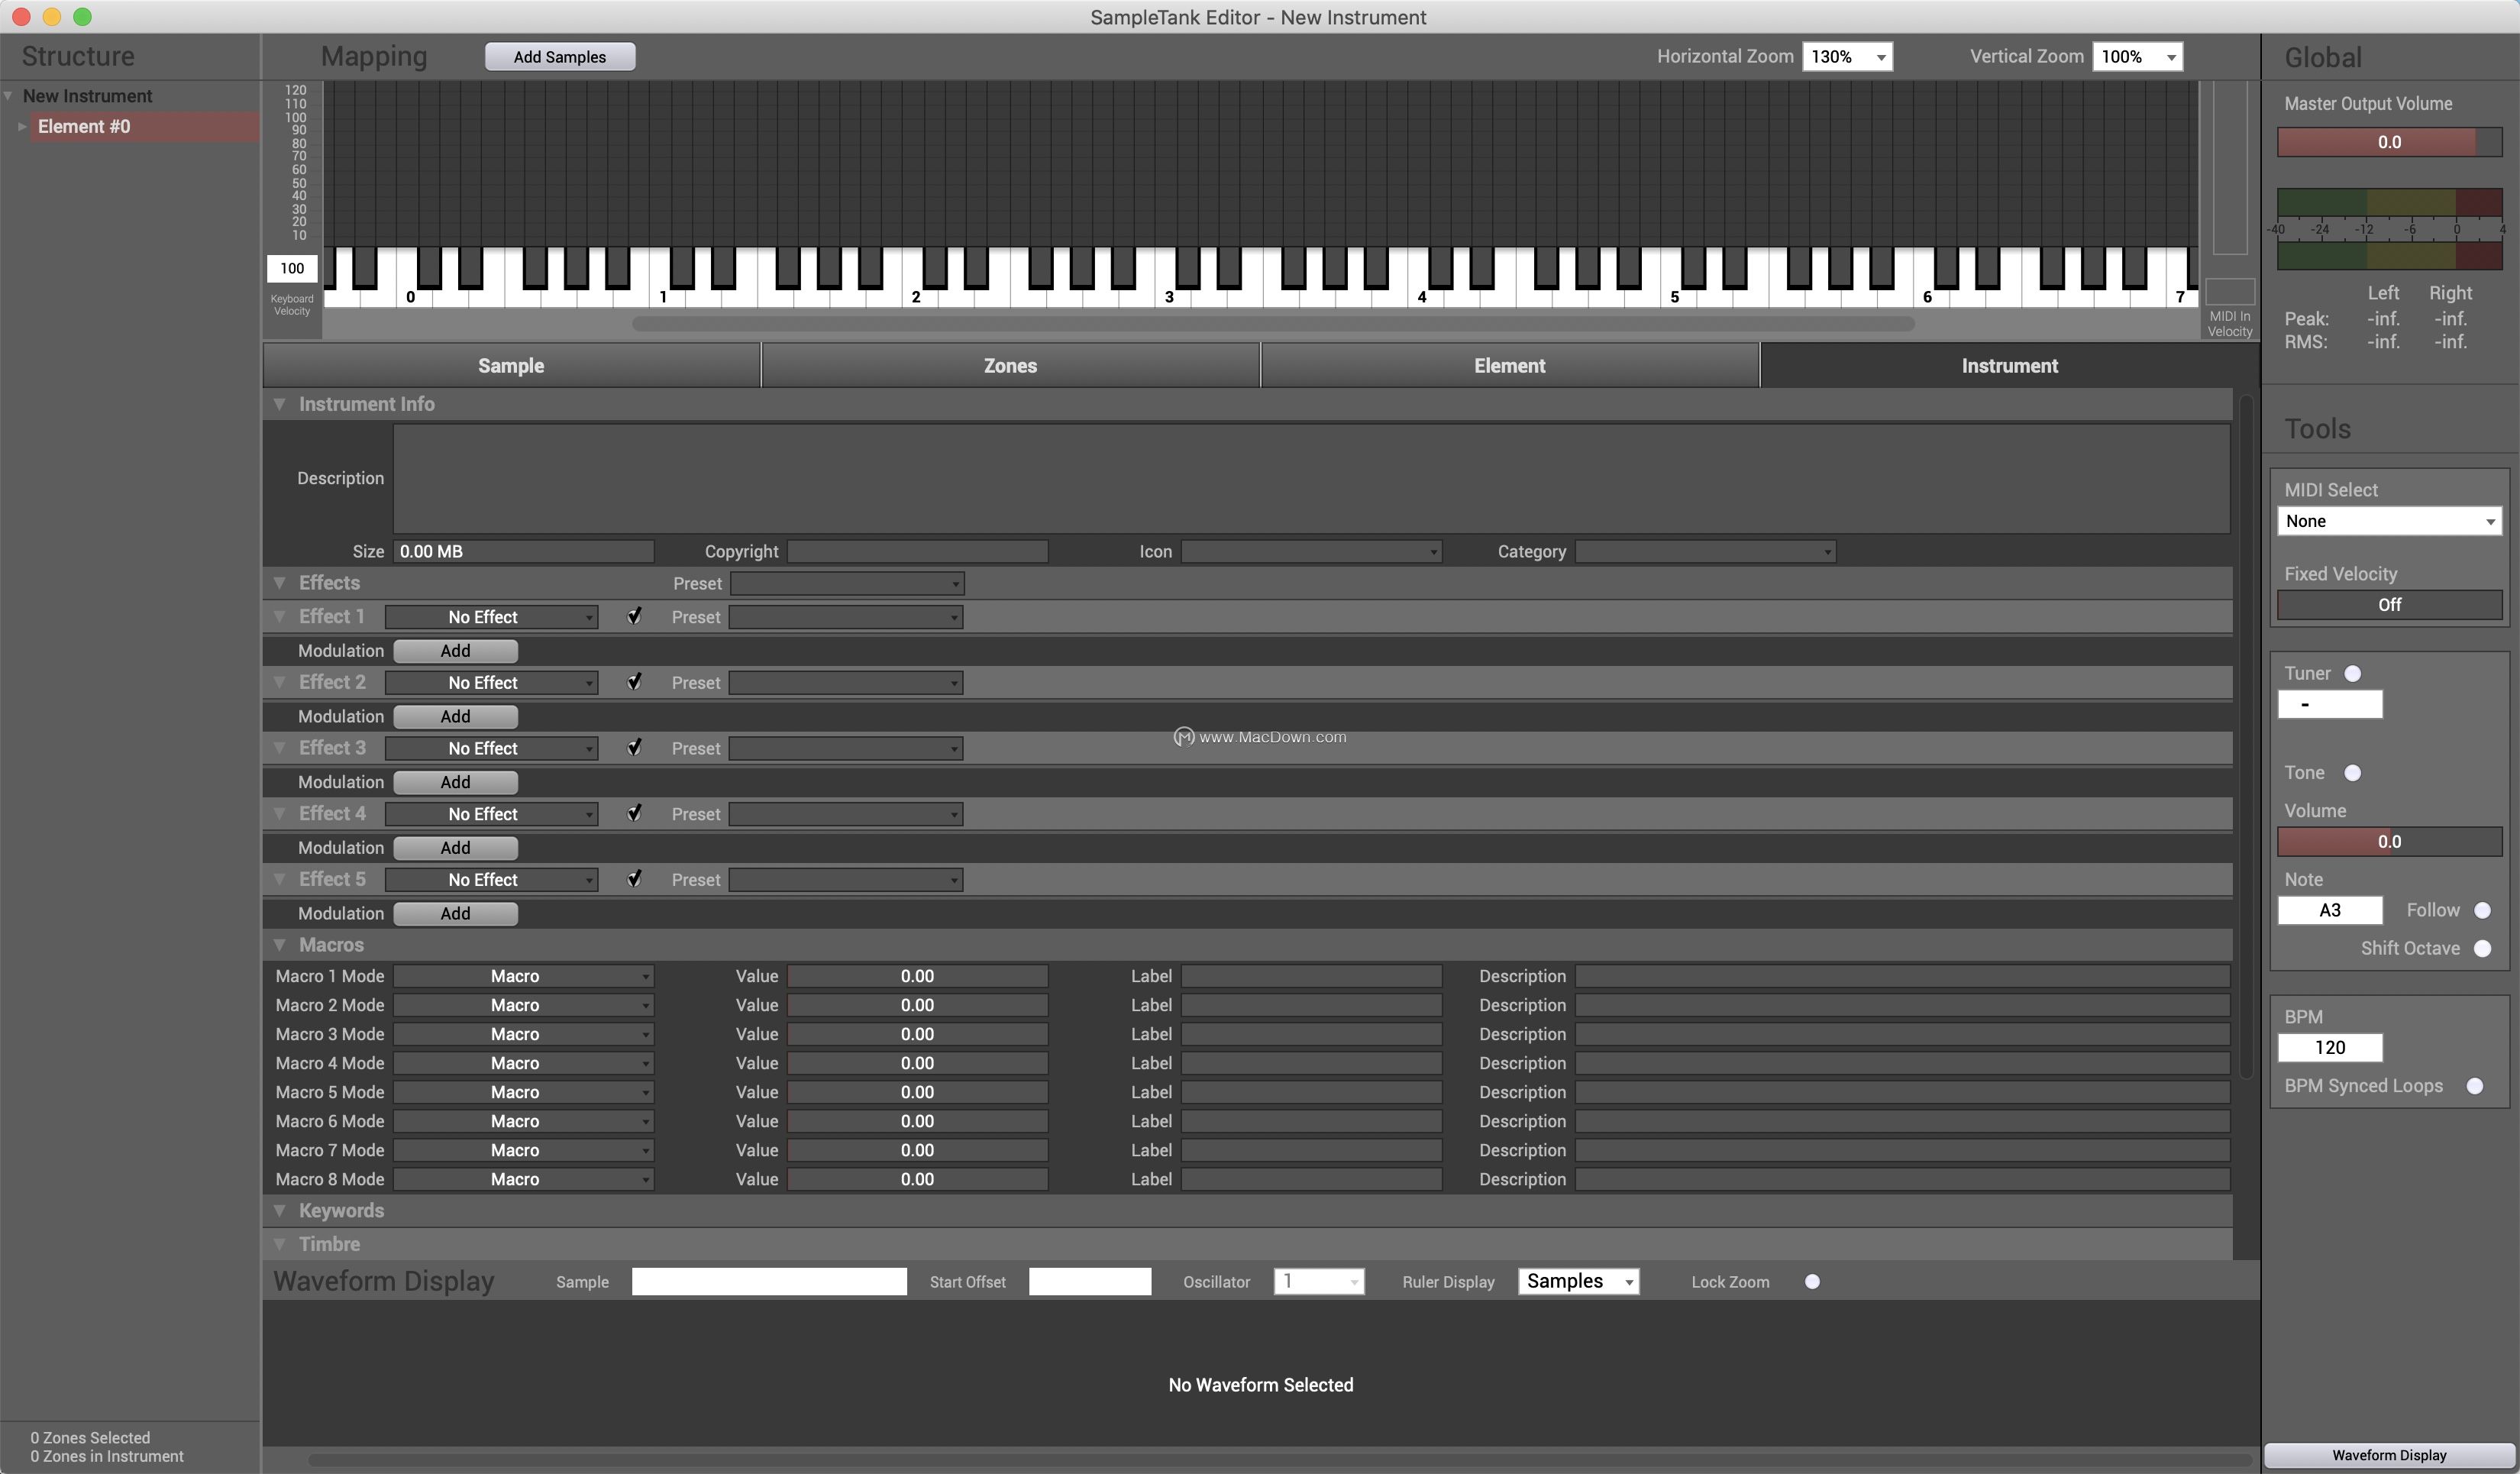This screenshot has height=1474, width=2520.
Task: Open the Zones tab
Action: (x=1009, y=365)
